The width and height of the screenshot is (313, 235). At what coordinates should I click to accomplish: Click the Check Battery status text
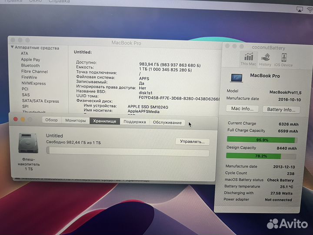280,180
